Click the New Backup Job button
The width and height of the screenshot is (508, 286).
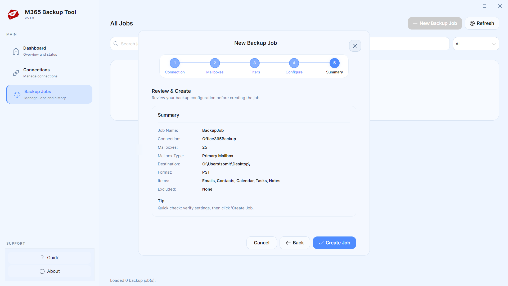pyautogui.click(x=435, y=23)
